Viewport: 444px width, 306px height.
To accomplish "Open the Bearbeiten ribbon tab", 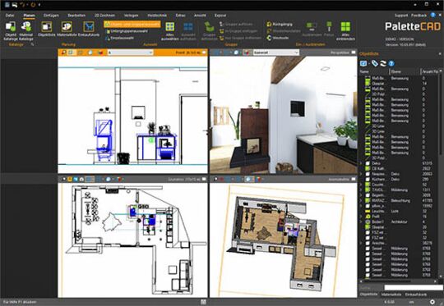I will (76, 16).
